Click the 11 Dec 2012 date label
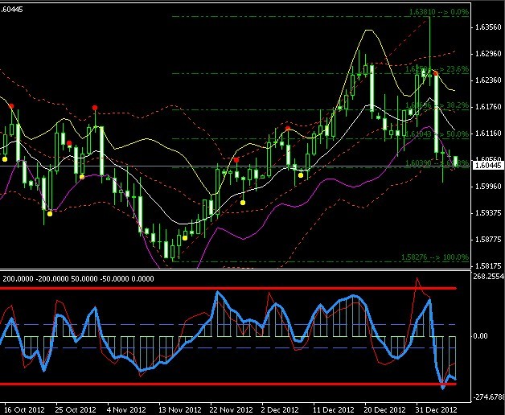This screenshot has width=505, height=415. 334,410
